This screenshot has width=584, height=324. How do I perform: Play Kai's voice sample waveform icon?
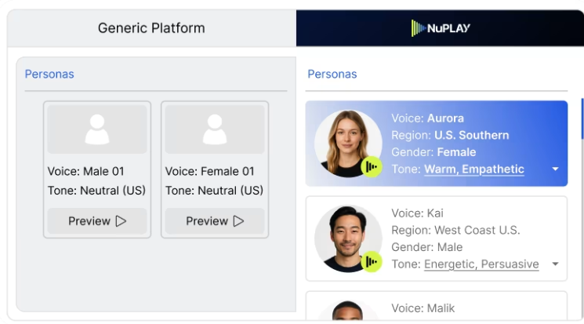point(372,261)
